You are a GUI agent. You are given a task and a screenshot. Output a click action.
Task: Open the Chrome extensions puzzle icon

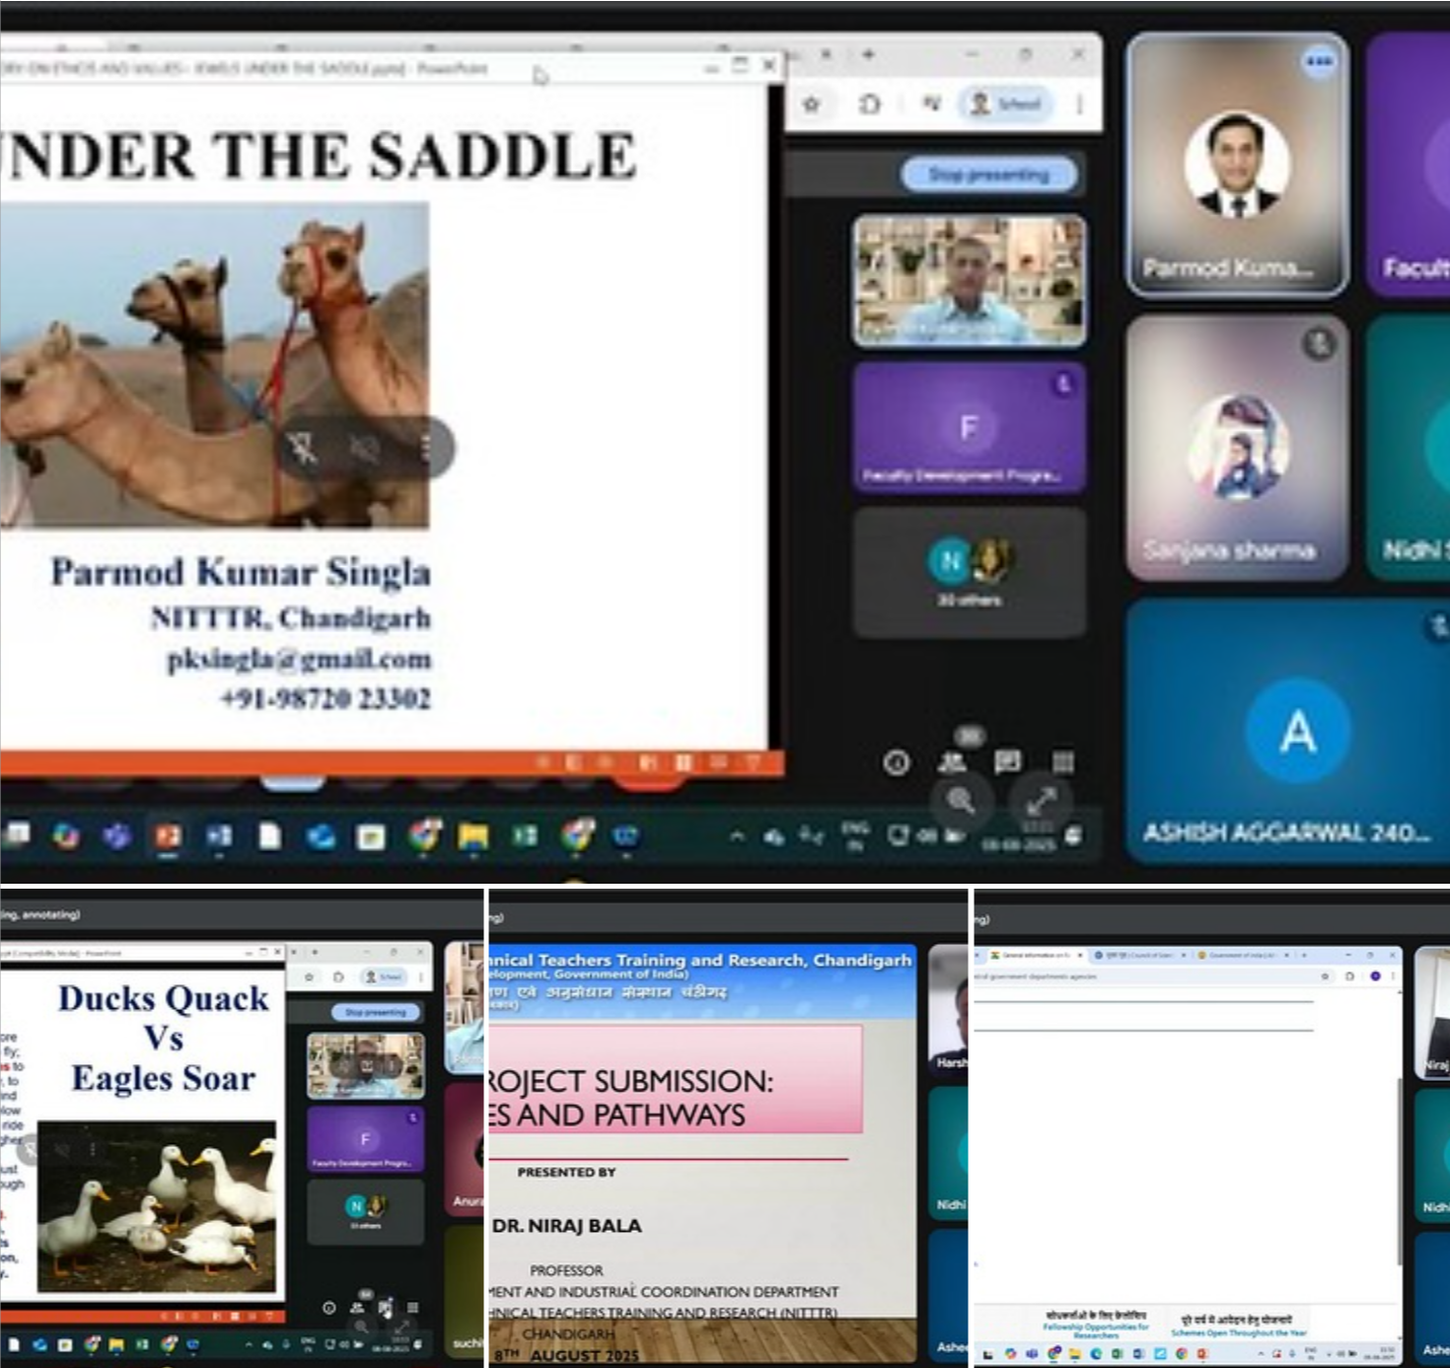pos(869,105)
